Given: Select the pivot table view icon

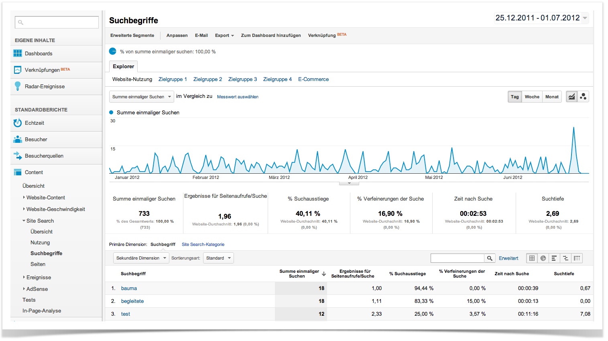Looking at the screenshot, I should [577, 258].
